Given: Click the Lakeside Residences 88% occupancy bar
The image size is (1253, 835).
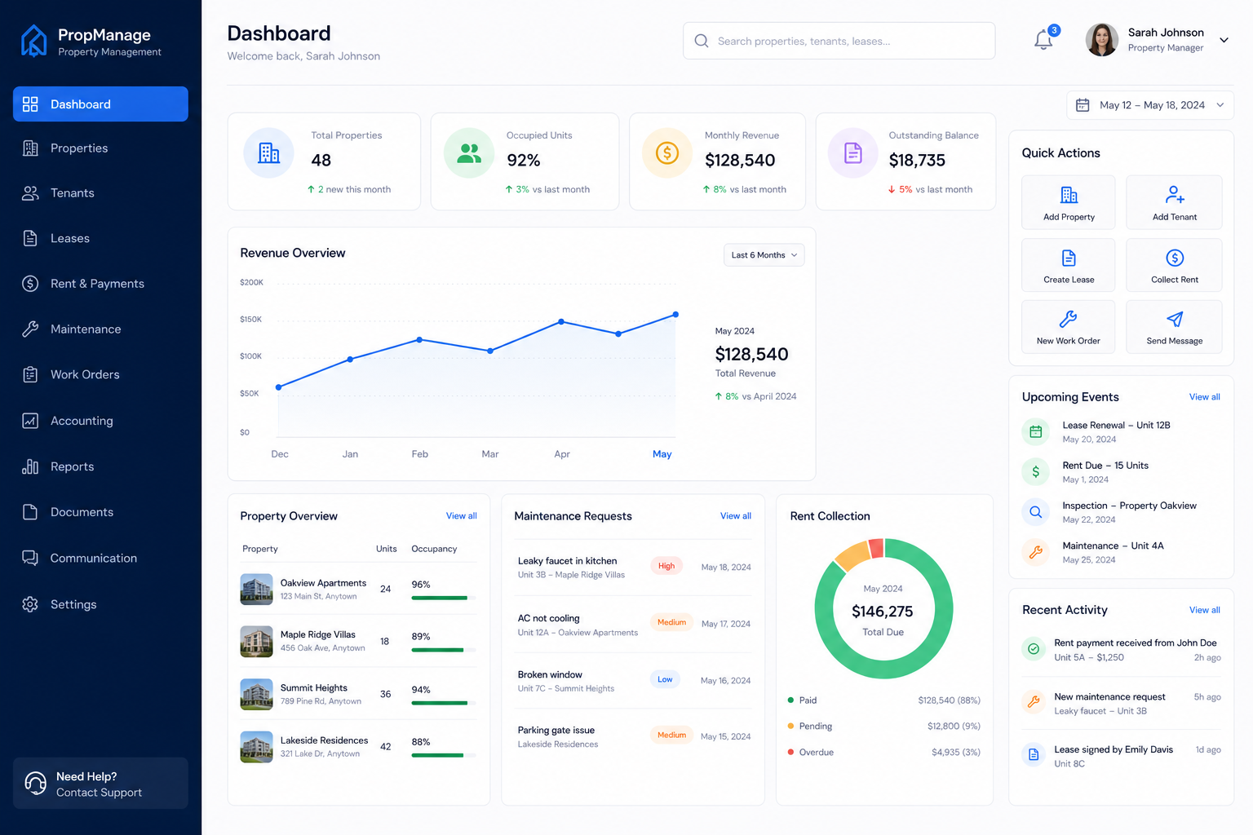Looking at the screenshot, I should coord(444,755).
